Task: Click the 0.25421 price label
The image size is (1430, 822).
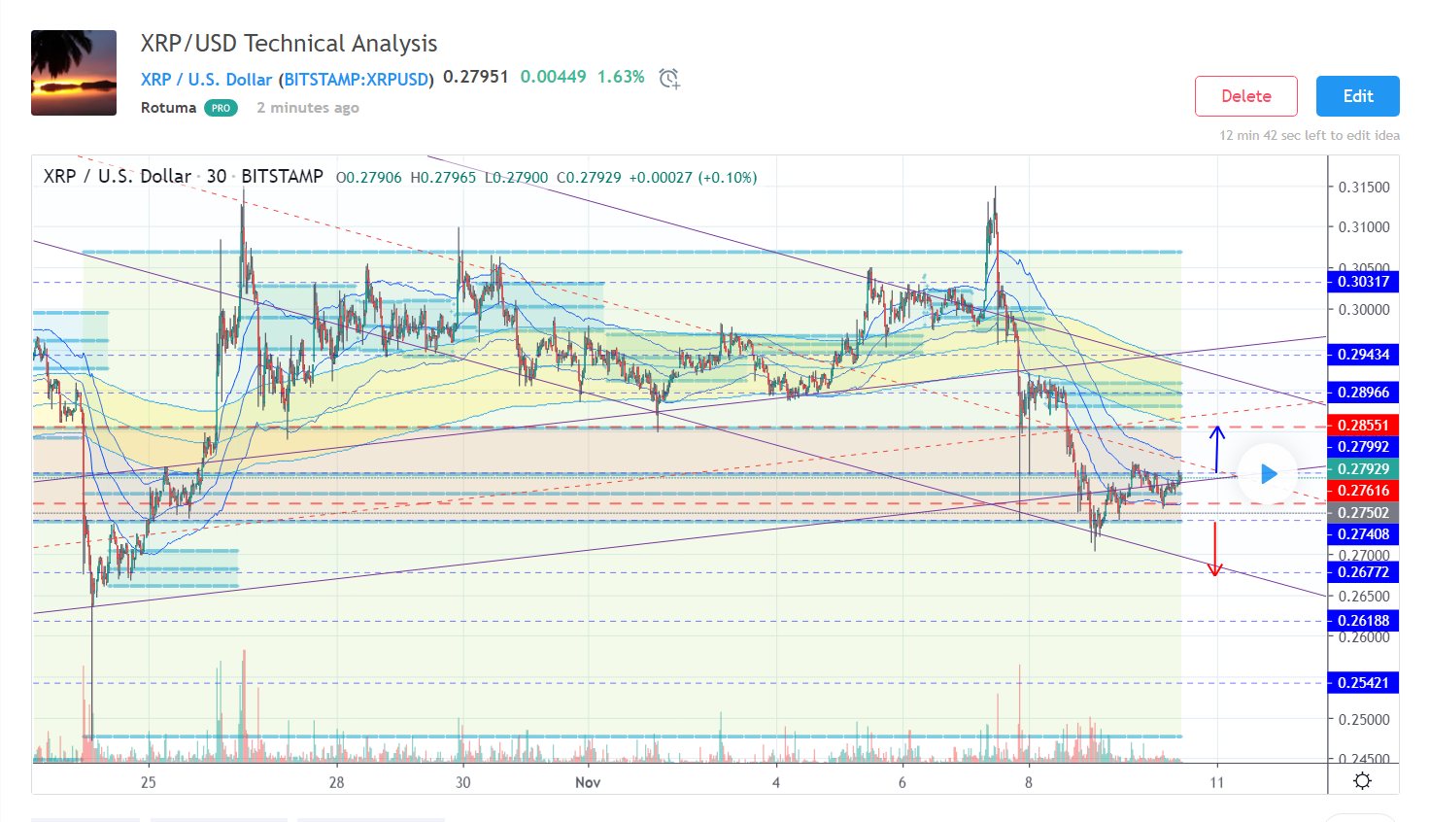Action: tap(1363, 683)
